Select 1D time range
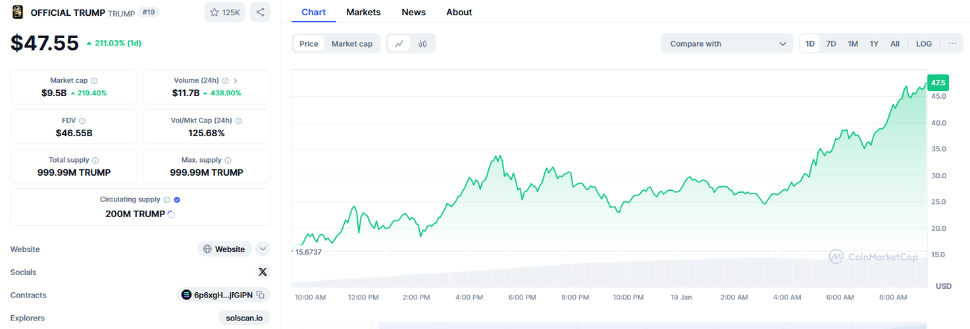Screen dimensions: 970x329 pos(810,43)
